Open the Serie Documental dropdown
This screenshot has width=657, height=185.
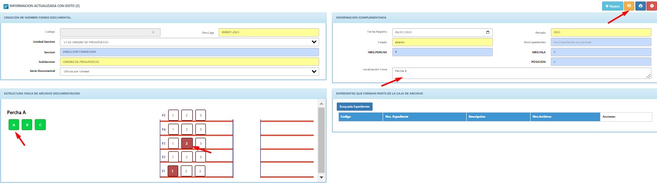click(x=189, y=71)
